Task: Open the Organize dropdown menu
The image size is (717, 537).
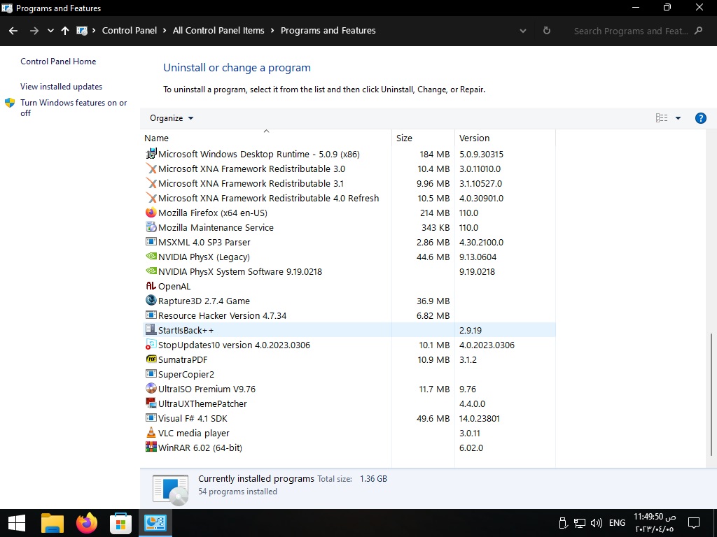Action: (172, 118)
